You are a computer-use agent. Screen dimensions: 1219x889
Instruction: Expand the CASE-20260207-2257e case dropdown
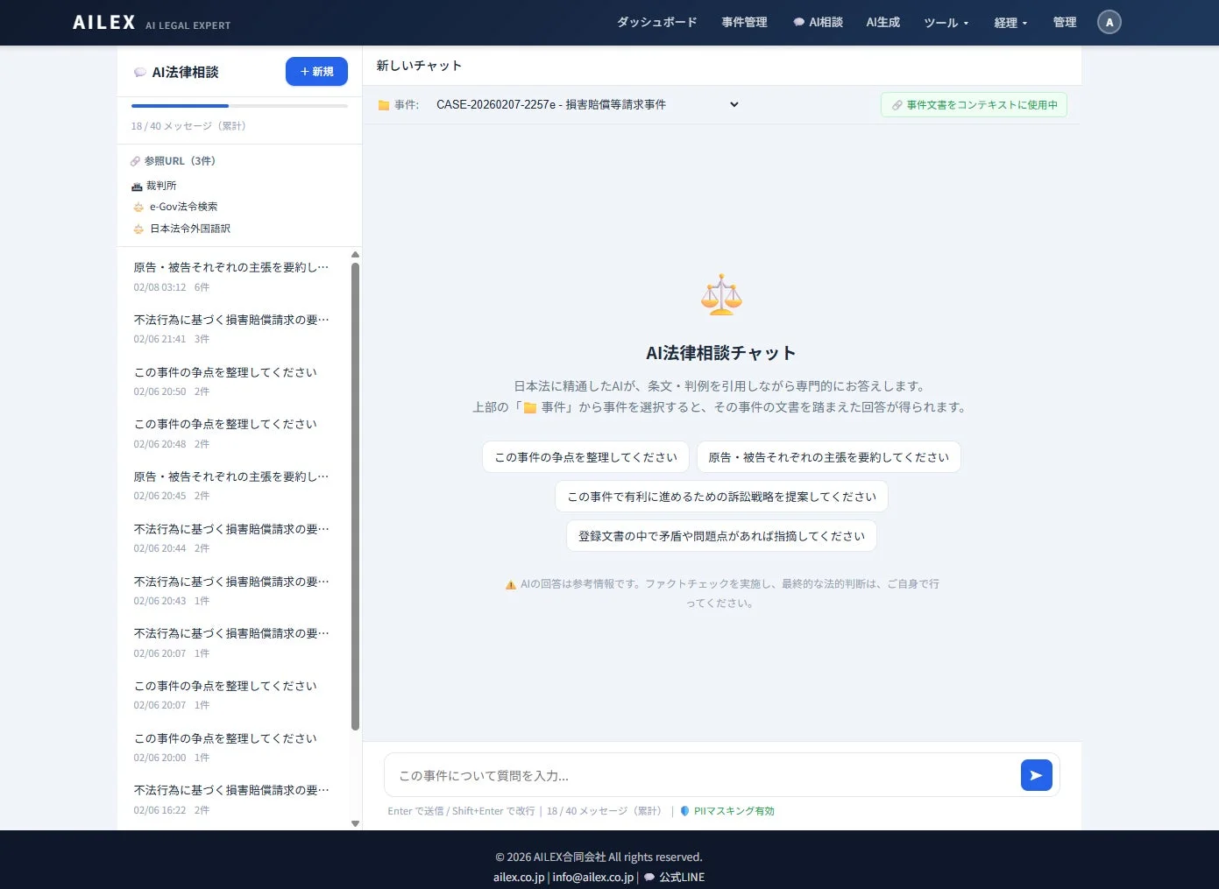coord(734,104)
